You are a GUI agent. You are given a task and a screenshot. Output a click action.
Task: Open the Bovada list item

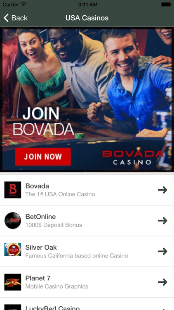87,190
